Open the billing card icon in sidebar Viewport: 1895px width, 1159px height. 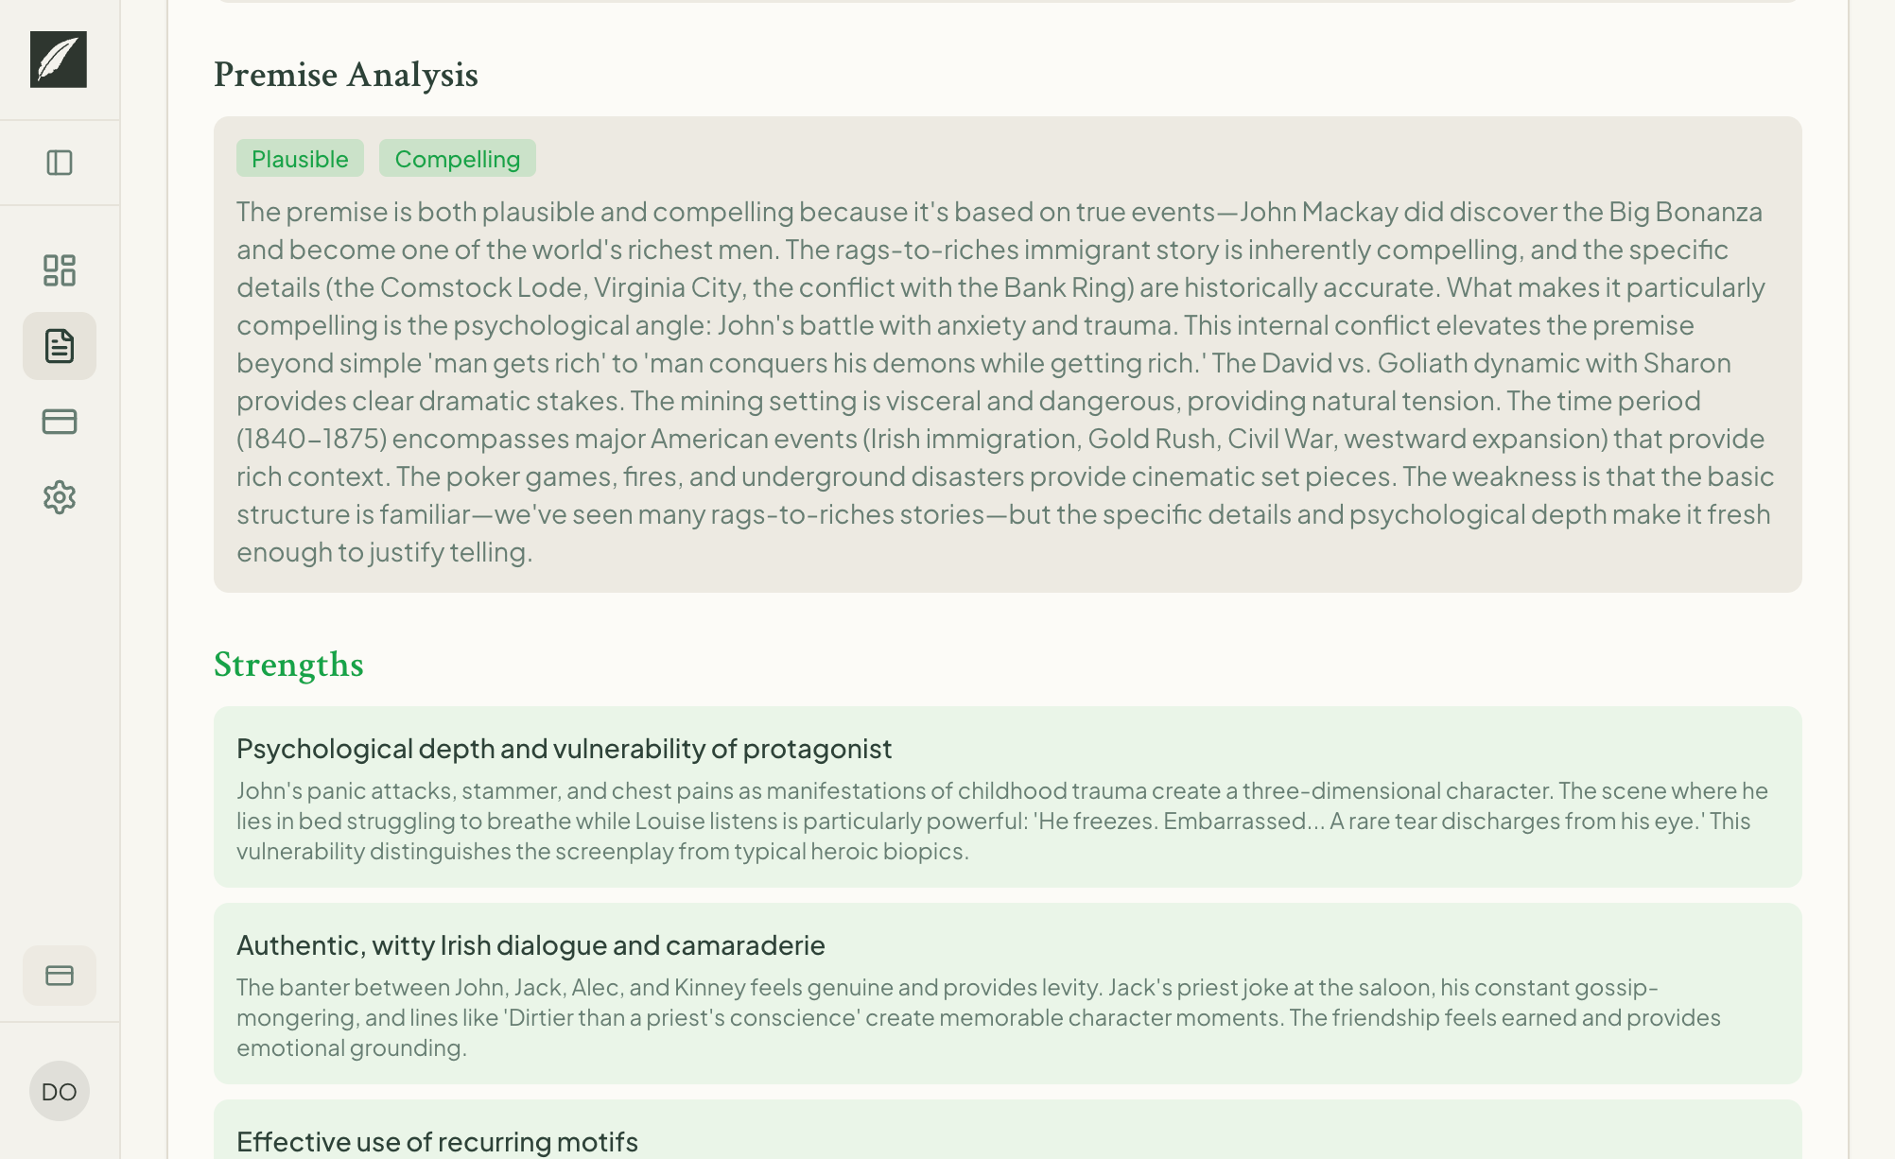point(59,422)
